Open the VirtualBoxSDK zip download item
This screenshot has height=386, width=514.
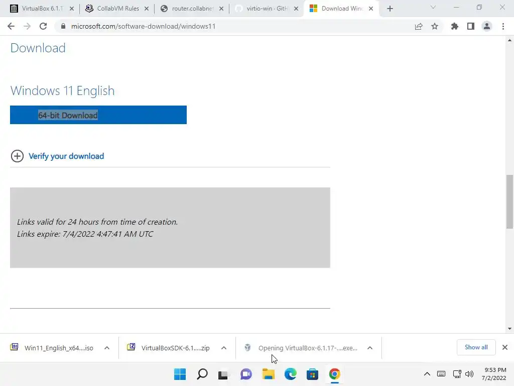[x=170, y=348]
